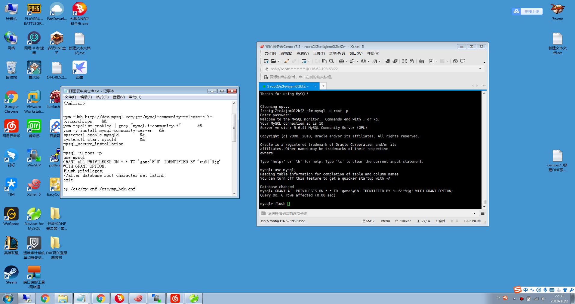575x304 pixels.
Task: Open the quick command bar dropdown
Action: (475, 213)
